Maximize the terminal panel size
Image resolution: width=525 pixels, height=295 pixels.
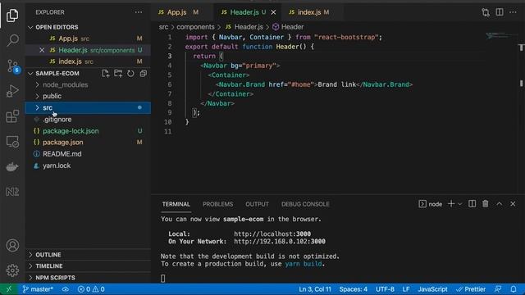(500, 204)
